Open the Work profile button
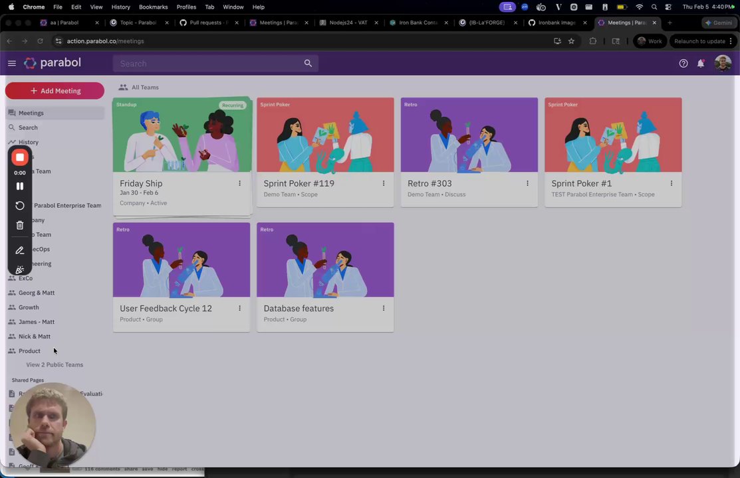Image resolution: width=740 pixels, height=478 pixels. coord(650,41)
